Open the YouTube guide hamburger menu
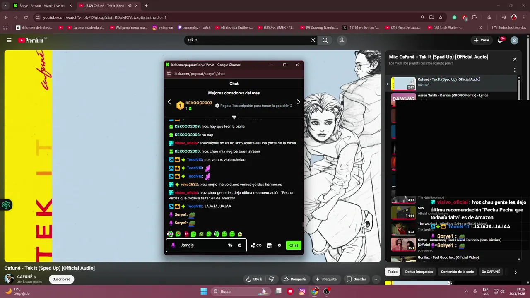Viewport: 530px width, 298px height. coord(9,40)
